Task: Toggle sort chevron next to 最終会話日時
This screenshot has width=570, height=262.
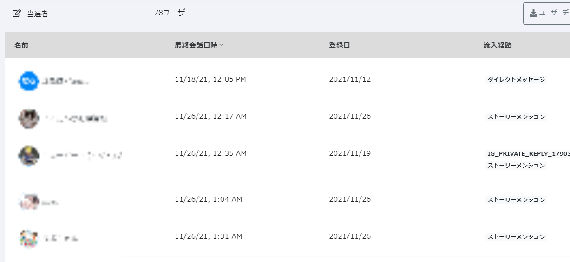Action: 222,45
